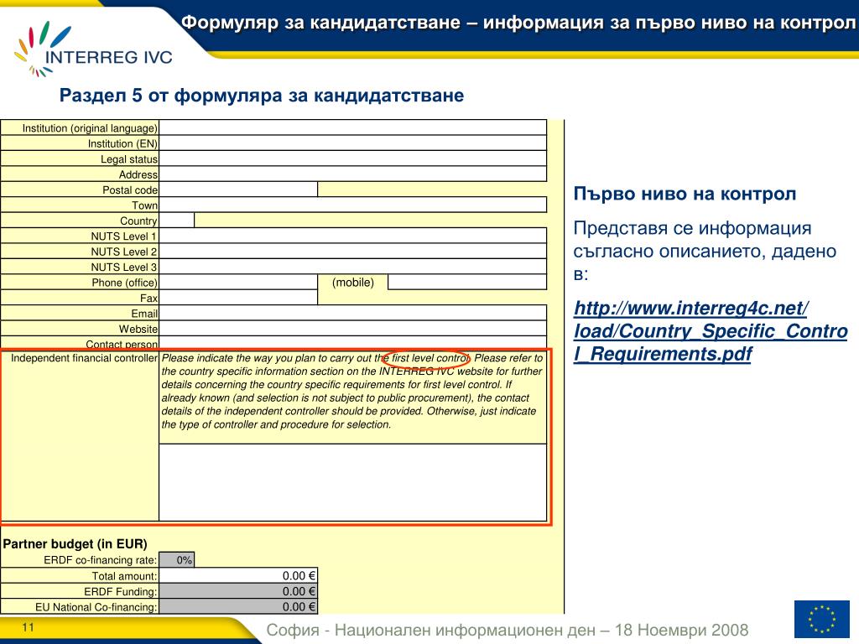
Task: Click the INTERREG IVC logo
Action: click(93, 49)
